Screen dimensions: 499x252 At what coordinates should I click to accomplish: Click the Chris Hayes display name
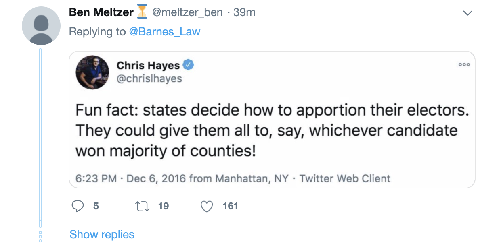[x=148, y=65]
